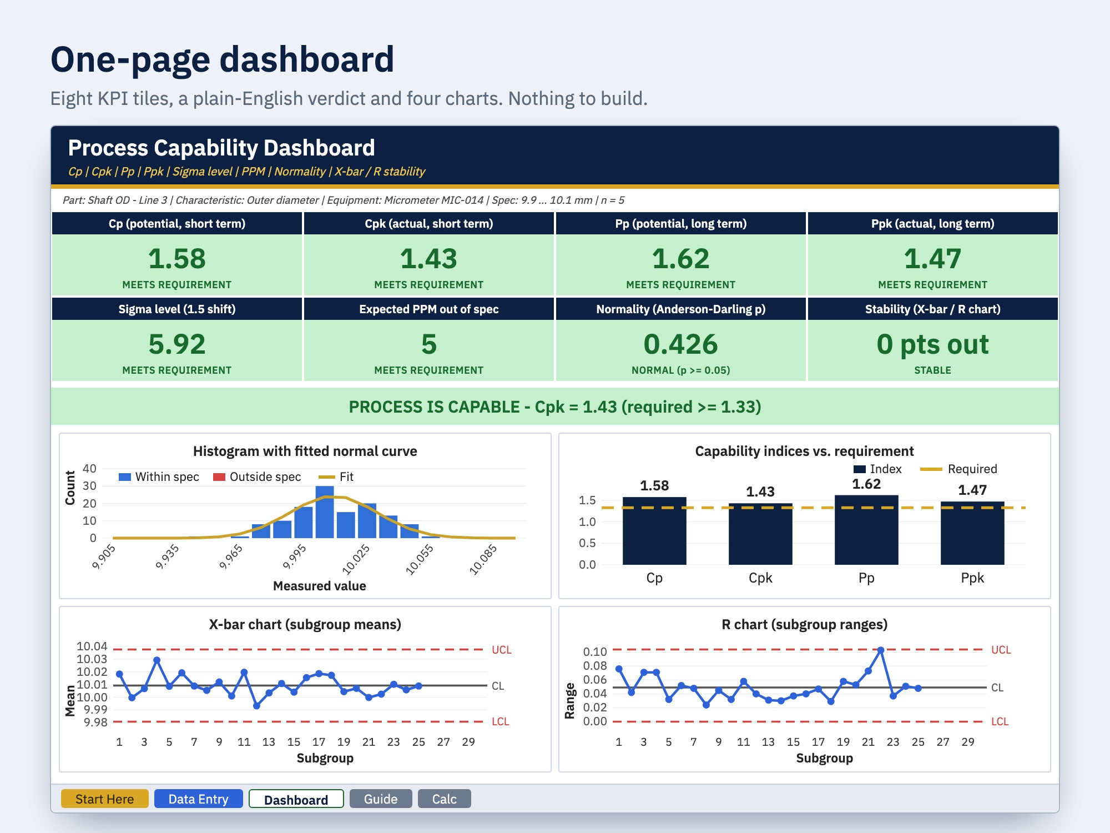This screenshot has height=833, width=1110.
Task: Select the Pp bar in capability chart
Action: (866, 530)
